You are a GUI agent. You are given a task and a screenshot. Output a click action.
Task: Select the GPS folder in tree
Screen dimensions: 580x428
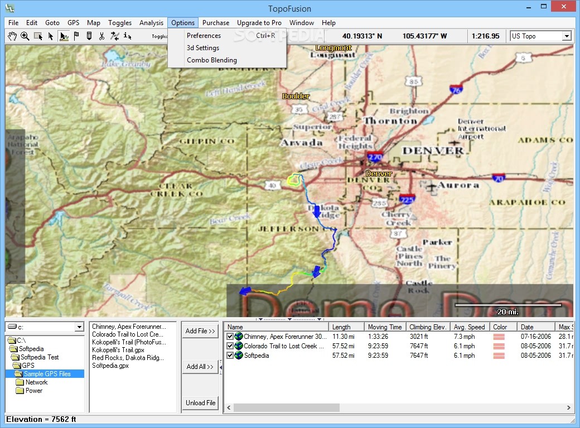point(28,365)
